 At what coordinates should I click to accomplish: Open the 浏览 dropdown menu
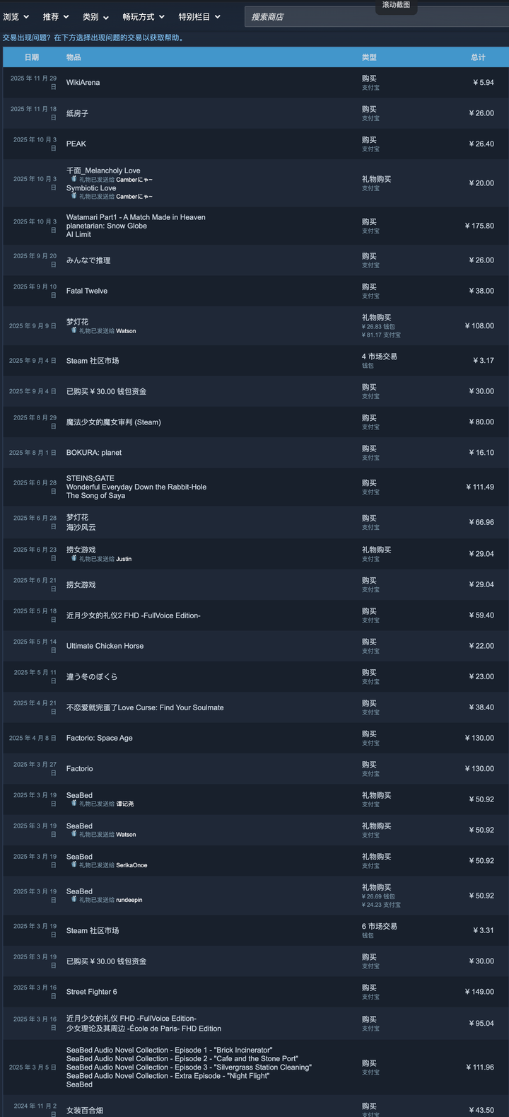16,16
